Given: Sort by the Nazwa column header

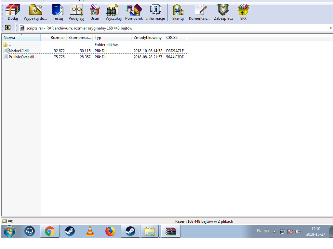Looking at the screenshot, I should click(x=21, y=38).
